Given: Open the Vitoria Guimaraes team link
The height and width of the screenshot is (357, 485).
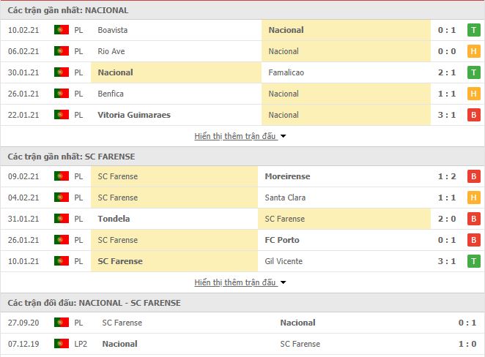Looking at the screenshot, I should 134,115.
